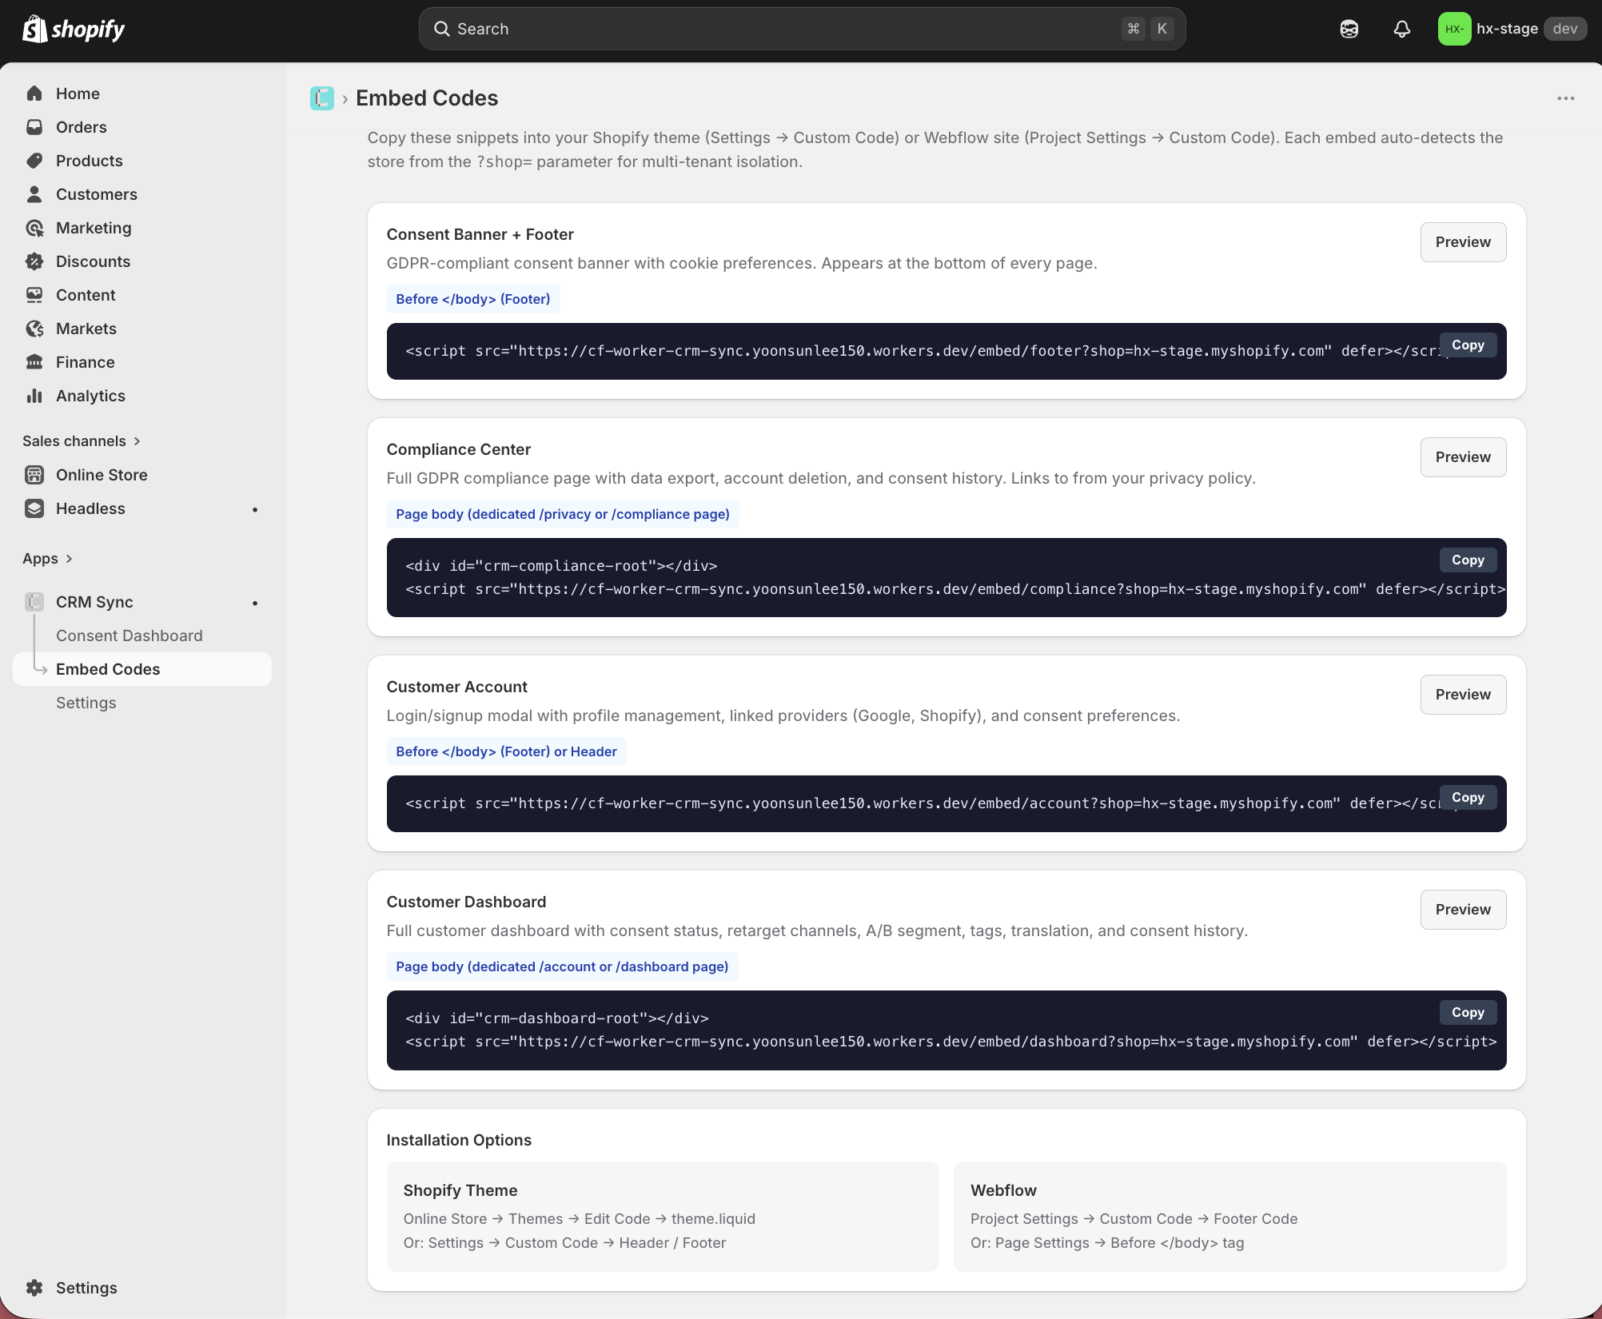Preview the Customer Account embed
This screenshot has width=1602, height=1319.
[1463, 695]
